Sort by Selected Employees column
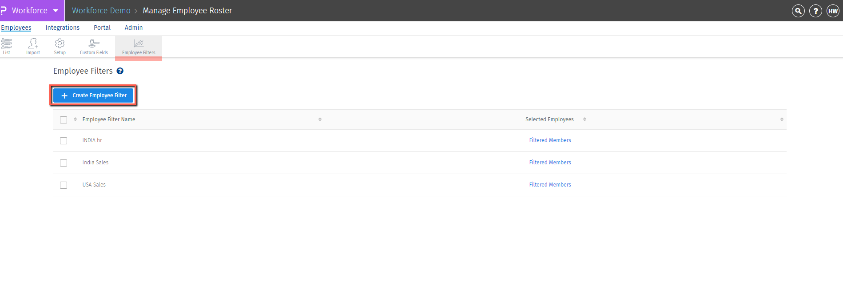843x282 pixels. pos(549,119)
